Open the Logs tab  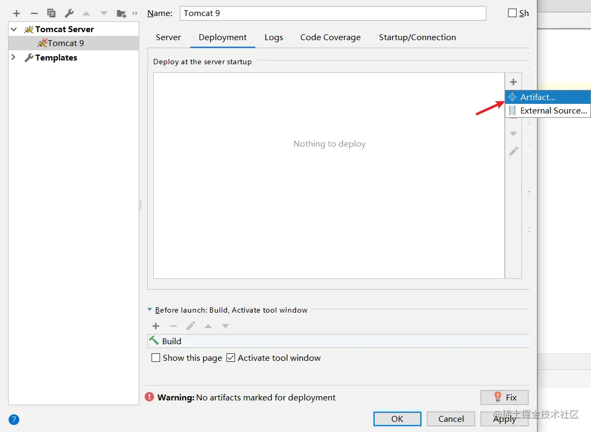coord(274,37)
